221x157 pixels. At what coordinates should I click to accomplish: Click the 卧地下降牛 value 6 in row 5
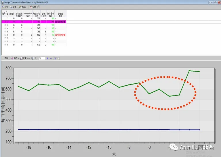coord(45,32)
